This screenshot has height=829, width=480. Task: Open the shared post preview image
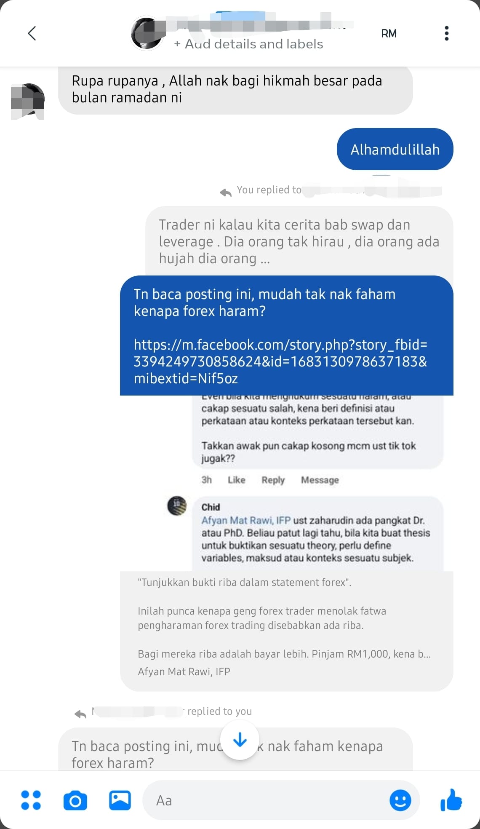tap(286, 483)
